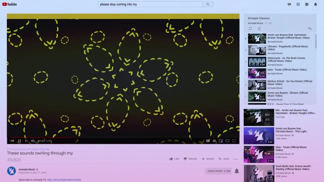Open This Light recommended video
This screenshot has width=324, height=182.
coord(280,136)
